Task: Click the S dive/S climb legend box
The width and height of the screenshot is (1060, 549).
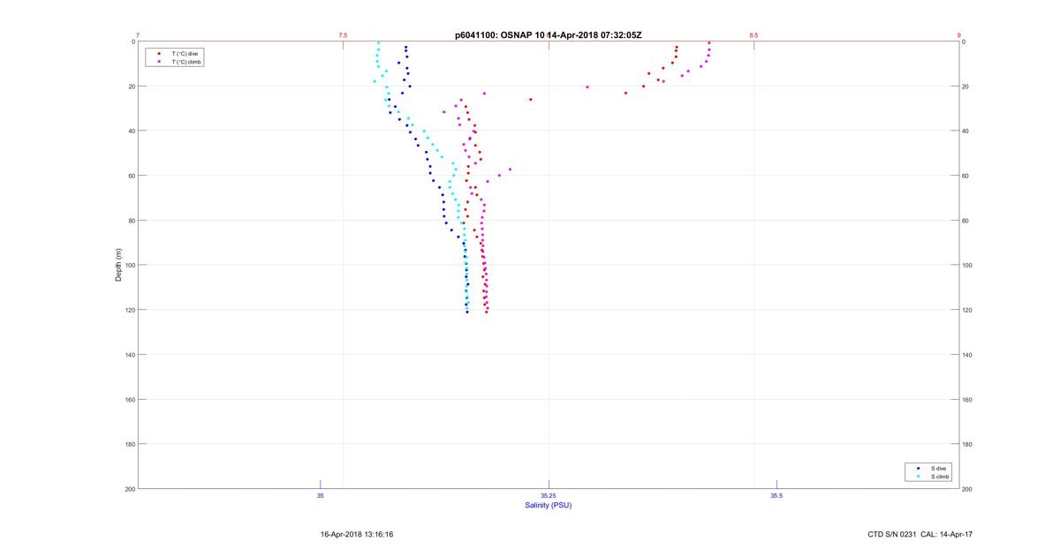Action: [929, 472]
